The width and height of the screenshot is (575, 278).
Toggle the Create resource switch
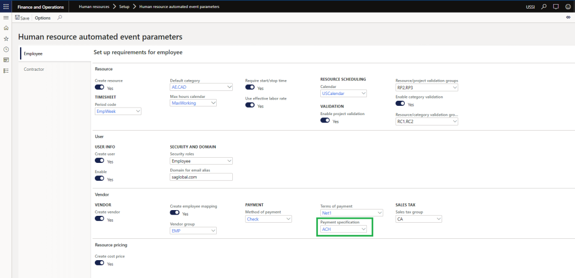point(99,87)
